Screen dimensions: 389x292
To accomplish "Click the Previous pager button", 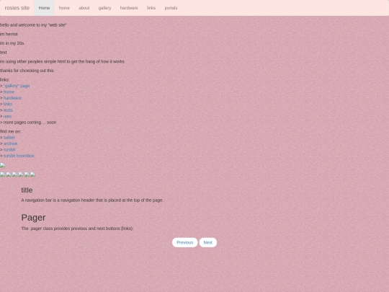I will 185,242.
